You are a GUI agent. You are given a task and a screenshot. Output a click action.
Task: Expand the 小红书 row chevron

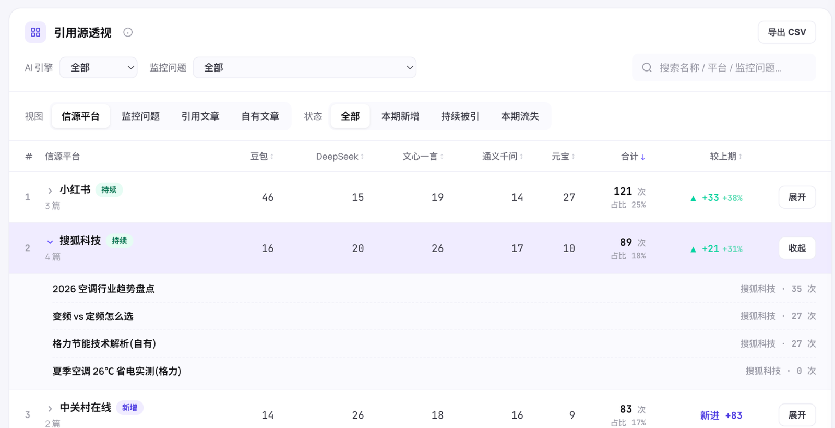(50, 191)
